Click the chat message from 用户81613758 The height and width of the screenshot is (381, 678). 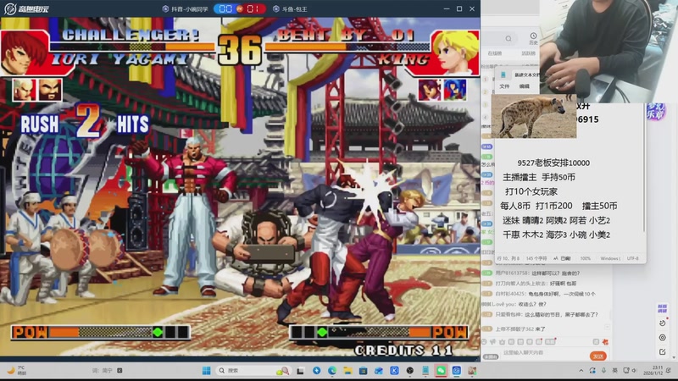[x=537, y=273]
